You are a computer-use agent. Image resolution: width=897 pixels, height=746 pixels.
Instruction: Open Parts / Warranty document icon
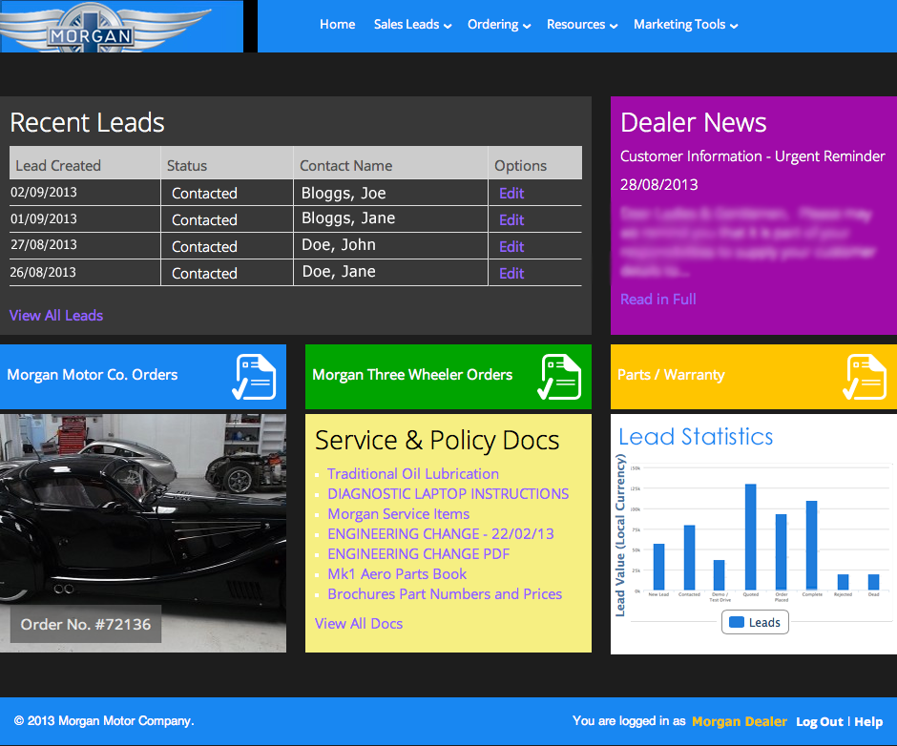pyautogui.click(x=865, y=377)
